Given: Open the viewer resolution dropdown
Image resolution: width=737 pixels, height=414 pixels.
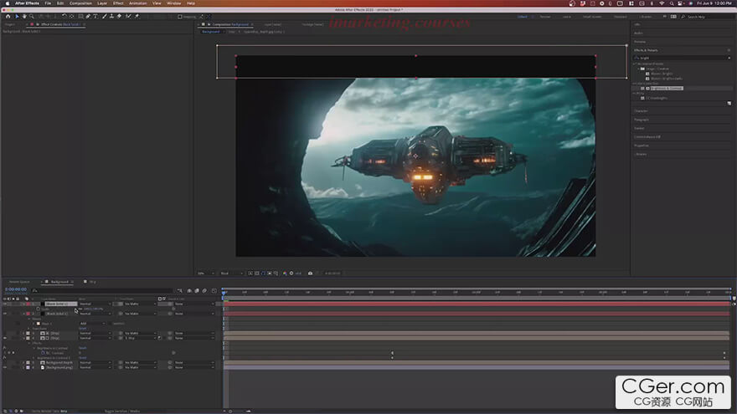Looking at the screenshot, I should [x=232, y=273].
